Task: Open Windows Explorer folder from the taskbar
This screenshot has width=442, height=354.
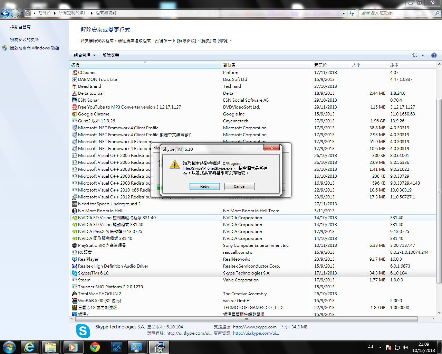Action: click(x=51, y=347)
